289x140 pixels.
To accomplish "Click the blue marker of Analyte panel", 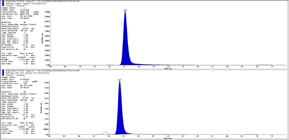I will tap(3, 3).
